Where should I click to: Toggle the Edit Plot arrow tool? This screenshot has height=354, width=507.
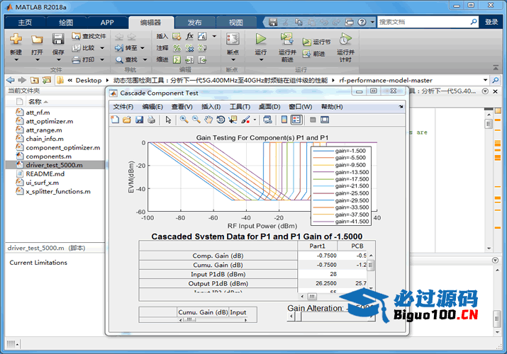click(168, 120)
